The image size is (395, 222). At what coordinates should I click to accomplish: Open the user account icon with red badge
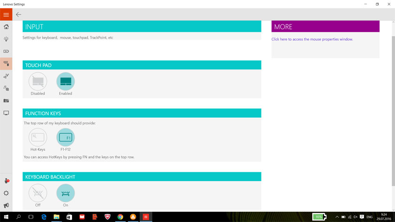pos(7,181)
